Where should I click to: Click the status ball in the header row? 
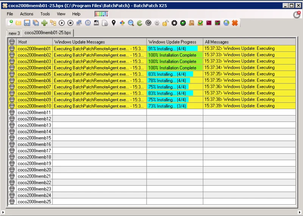coord(12,42)
